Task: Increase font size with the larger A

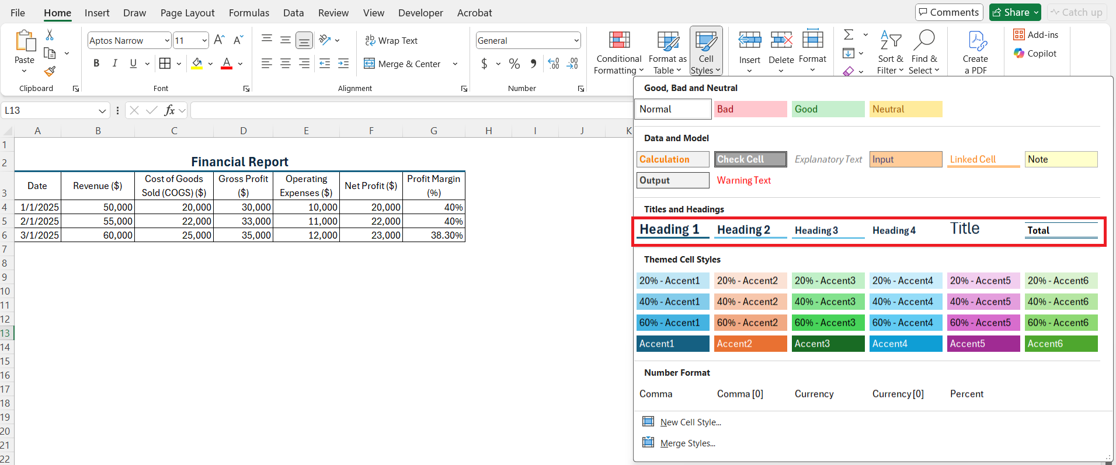Action: [x=219, y=40]
